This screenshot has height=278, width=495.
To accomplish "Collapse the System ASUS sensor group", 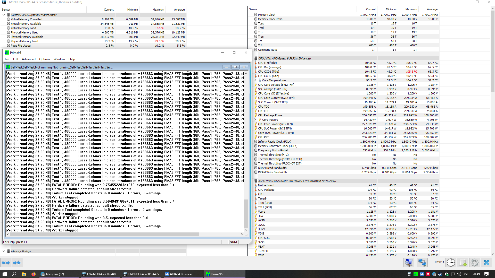I will pyautogui.click(x=4, y=15).
